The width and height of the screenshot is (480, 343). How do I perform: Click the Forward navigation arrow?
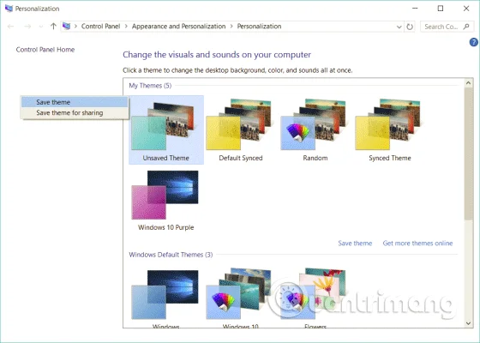pos(27,27)
